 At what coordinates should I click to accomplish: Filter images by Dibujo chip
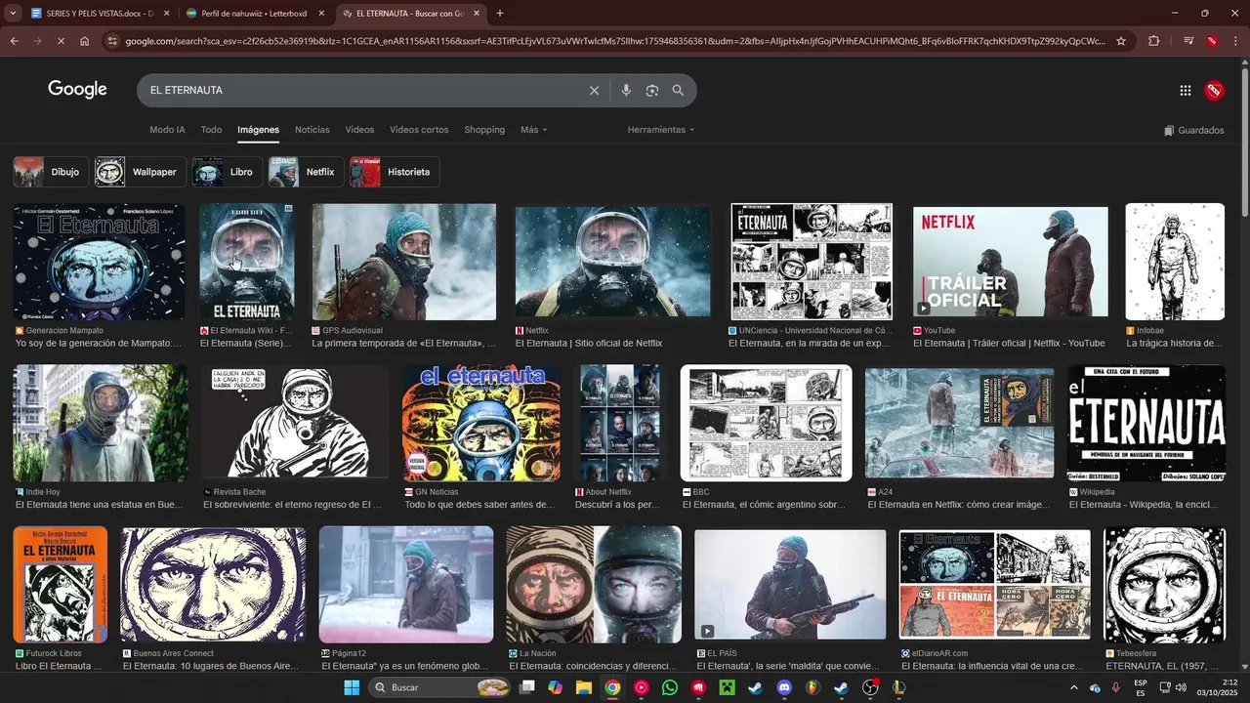(x=50, y=172)
